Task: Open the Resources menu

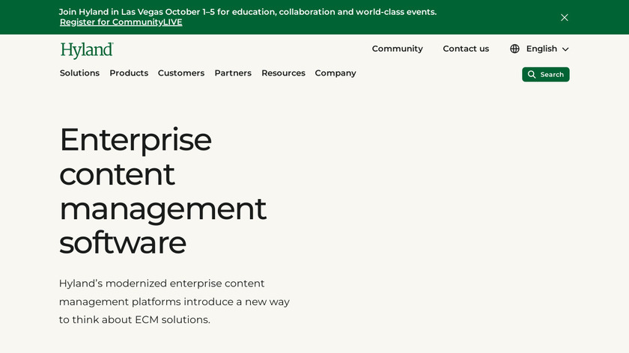Action: coord(283,73)
